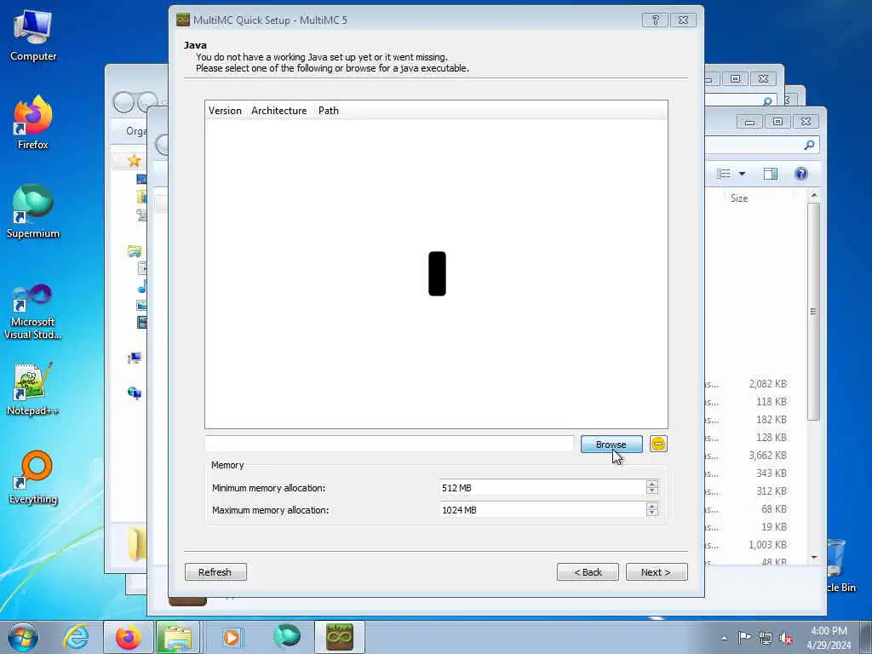Open the Everything desktop shortcut

pos(33,477)
